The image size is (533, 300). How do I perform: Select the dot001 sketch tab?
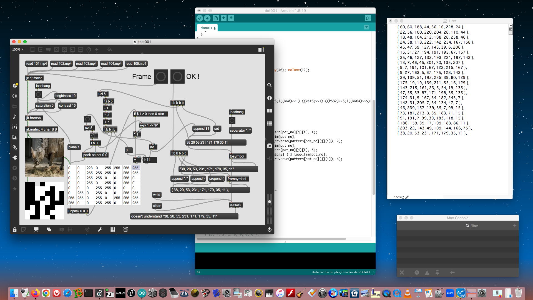click(x=208, y=28)
